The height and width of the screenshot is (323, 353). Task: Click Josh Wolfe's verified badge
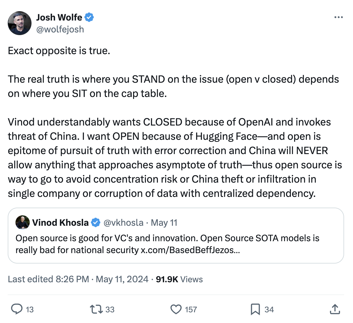(x=89, y=18)
